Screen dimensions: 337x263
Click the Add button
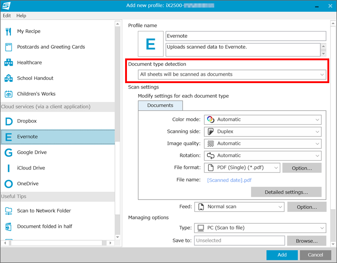click(282, 255)
